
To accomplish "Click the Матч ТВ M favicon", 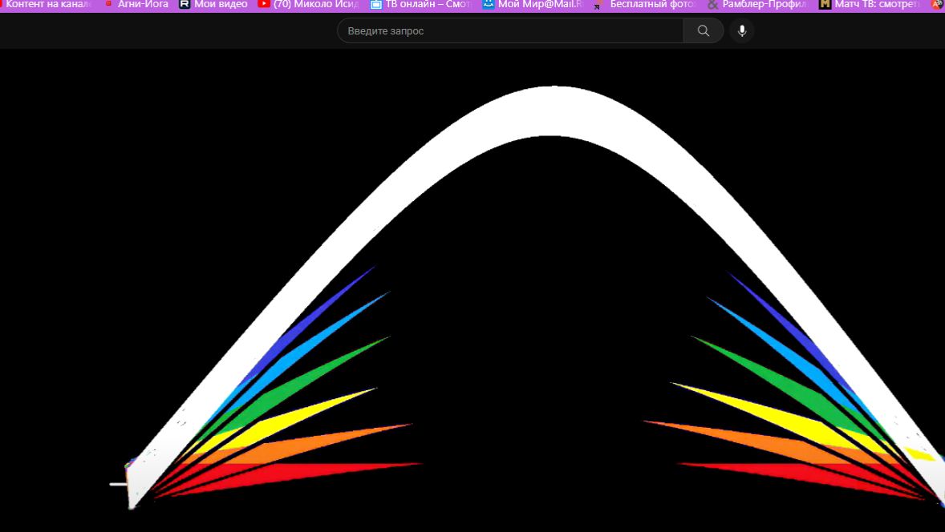I will click(825, 4).
